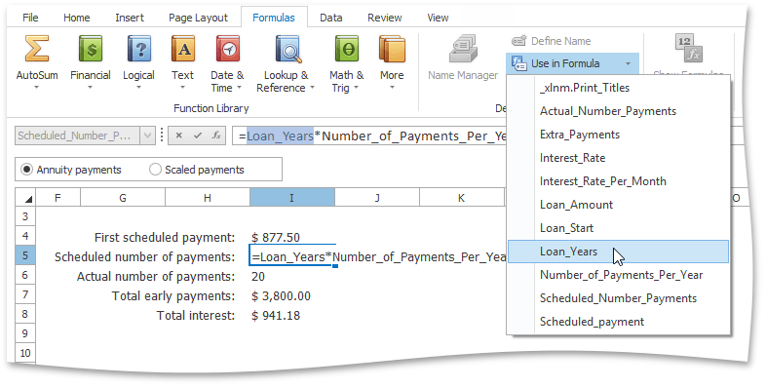This screenshot has width=766, height=388.
Task: Expand the Name Box dropdown arrow
Action: (147, 136)
